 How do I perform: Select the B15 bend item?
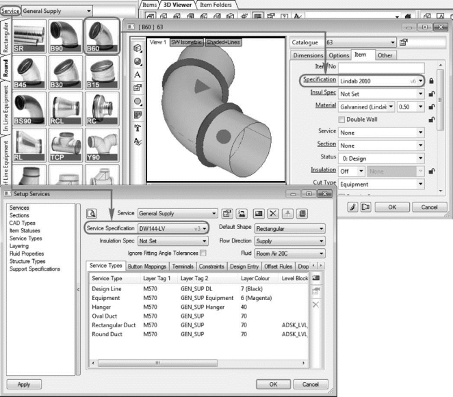pyautogui.click(x=102, y=72)
